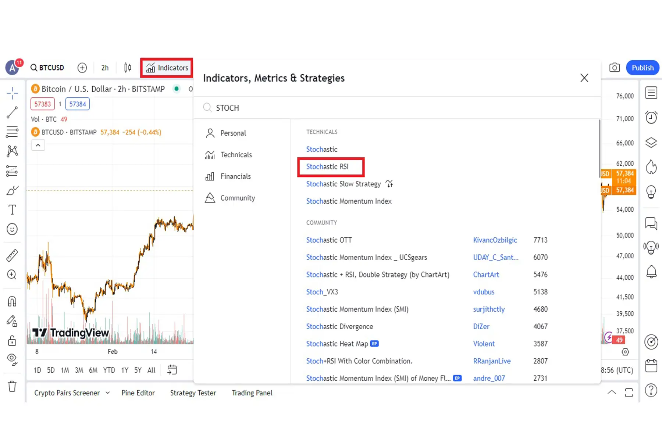The width and height of the screenshot is (662, 441).
Task: Select the Stochastic Heat Map script
Action: (337, 344)
